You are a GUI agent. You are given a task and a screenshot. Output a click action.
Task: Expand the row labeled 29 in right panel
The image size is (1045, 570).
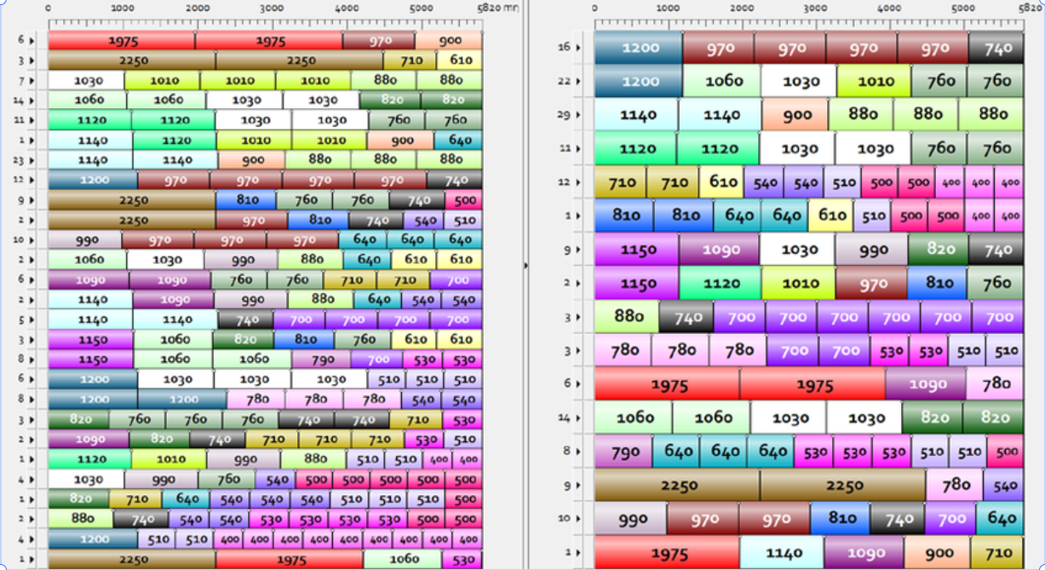(x=578, y=114)
